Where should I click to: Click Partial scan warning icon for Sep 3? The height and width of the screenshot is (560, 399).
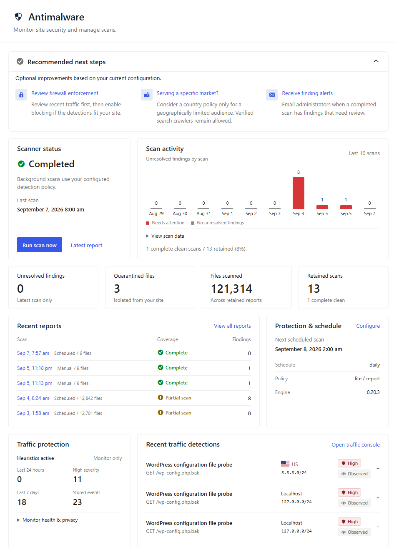(161, 412)
